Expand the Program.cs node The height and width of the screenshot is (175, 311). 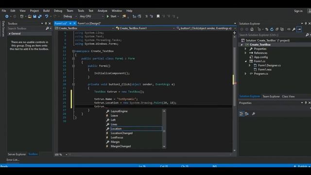[x=245, y=74]
